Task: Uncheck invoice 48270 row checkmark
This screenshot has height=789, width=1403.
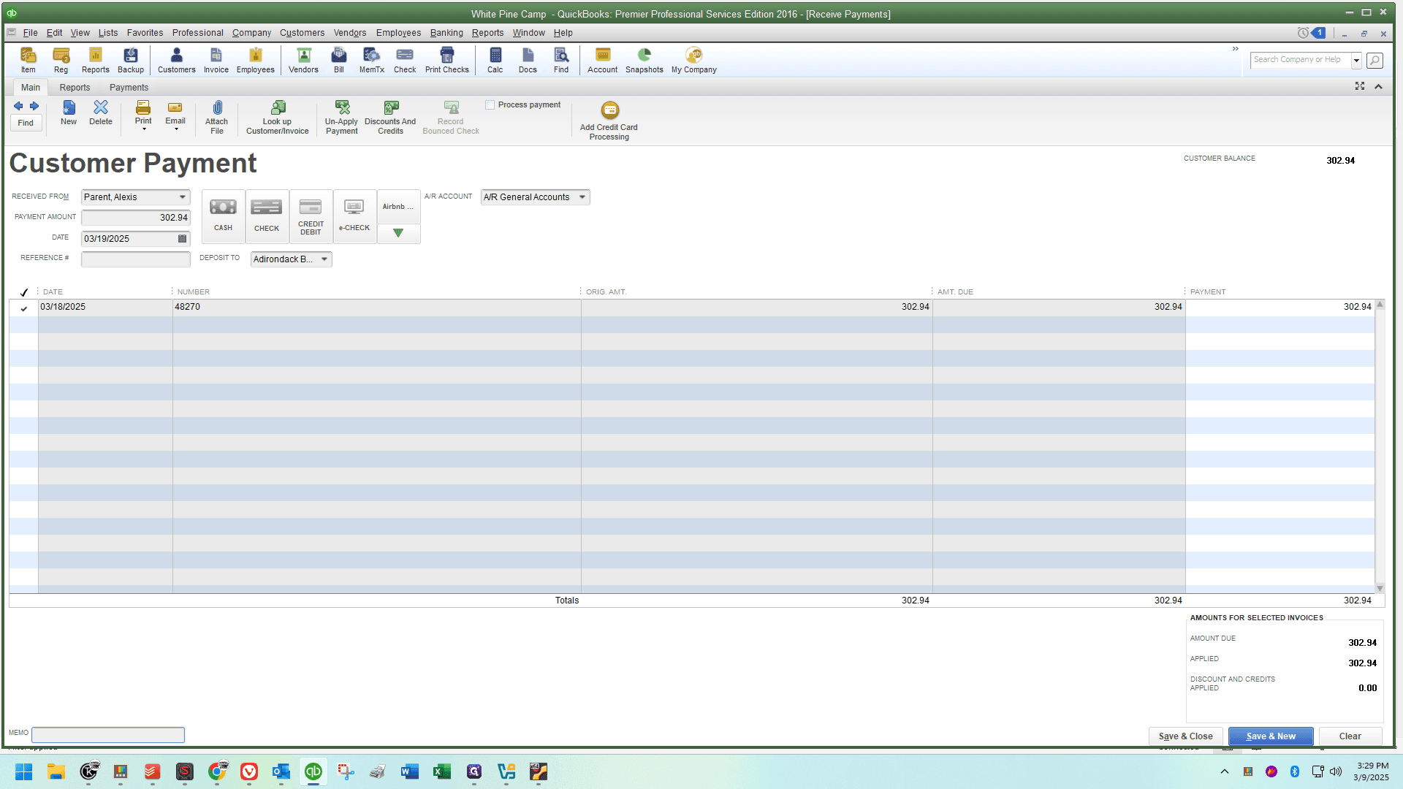Action: click(x=24, y=308)
